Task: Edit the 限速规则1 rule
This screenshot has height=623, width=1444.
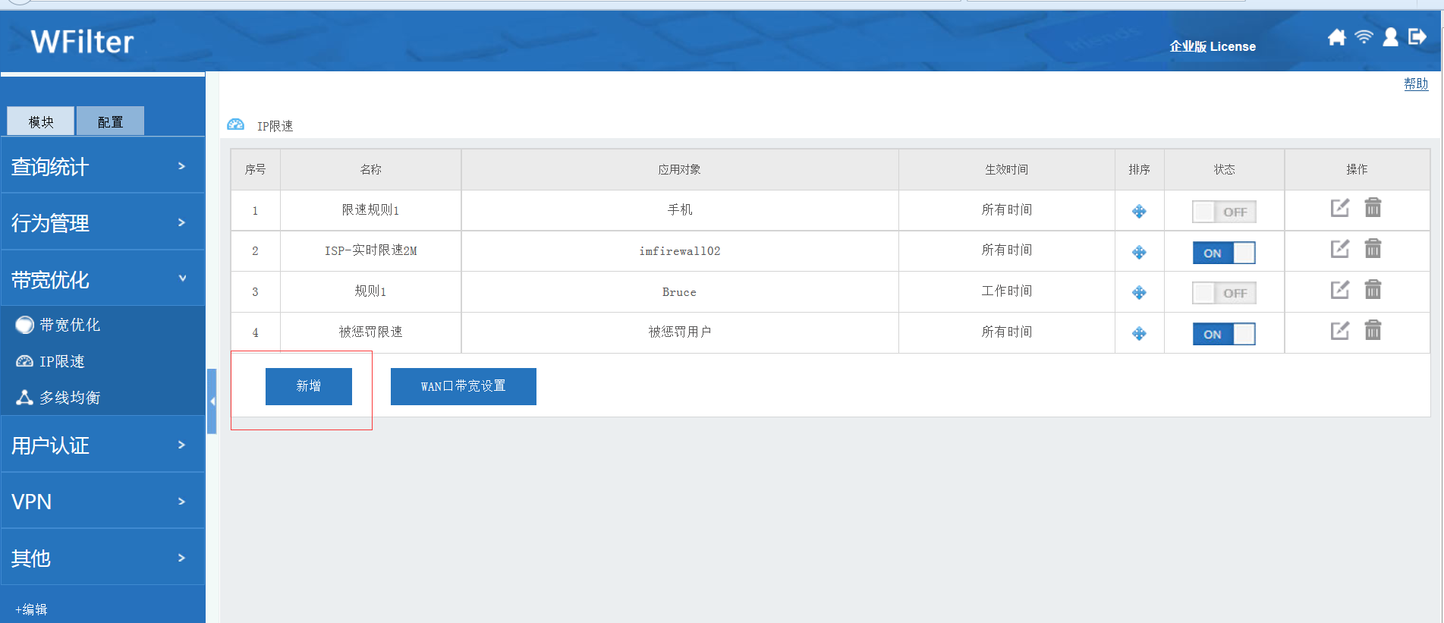Action: pos(1340,208)
